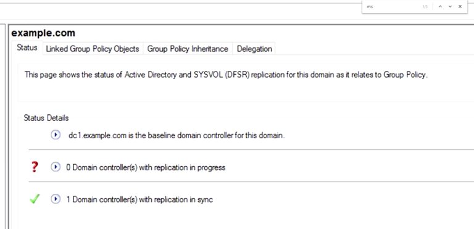Click '1 Domain controller(s) with replication in sync'
This screenshot has width=474, height=229.
[x=139, y=199]
